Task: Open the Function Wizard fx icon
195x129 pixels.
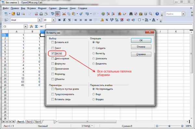Action: click(x=31, y=27)
